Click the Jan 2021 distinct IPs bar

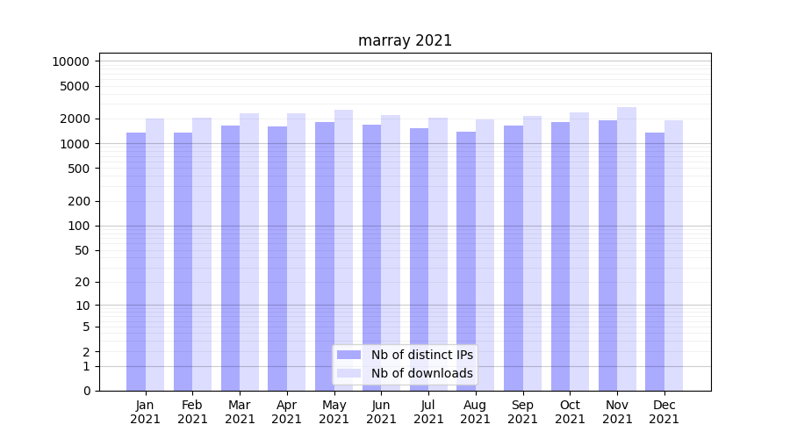[136, 262]
